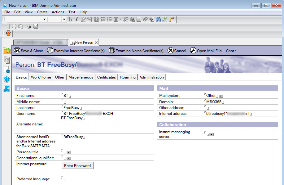Switch to the Roaming tab
The image size is (284, 185).
[128, 77]
